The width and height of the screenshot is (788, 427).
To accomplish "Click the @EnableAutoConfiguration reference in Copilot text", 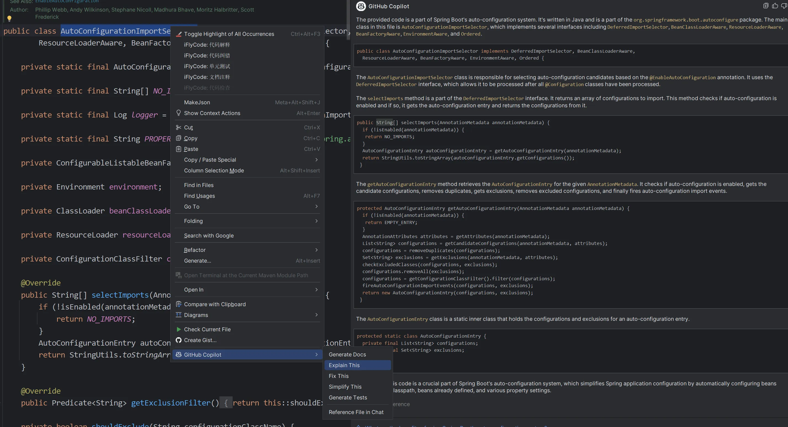I will point(682,78).
